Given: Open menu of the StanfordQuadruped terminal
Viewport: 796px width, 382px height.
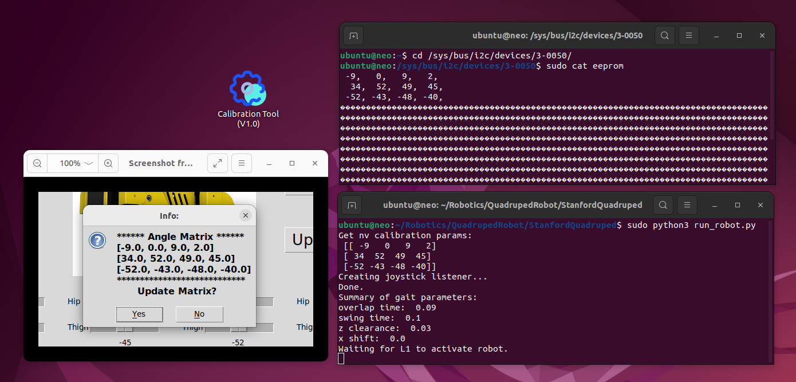Looking at the screenshot, I should click(x=687, y=204).
